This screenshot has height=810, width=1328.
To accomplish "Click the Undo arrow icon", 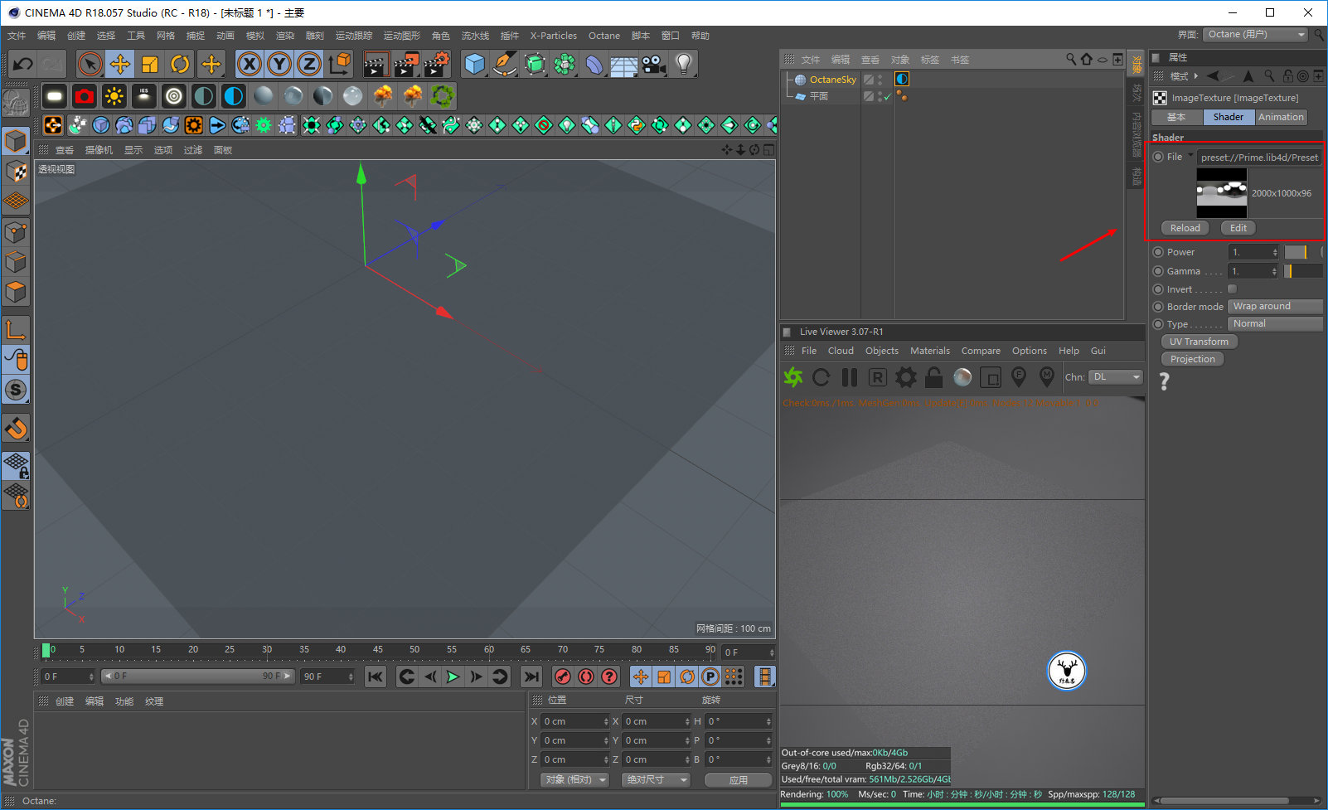I will [x=22, y=64].
